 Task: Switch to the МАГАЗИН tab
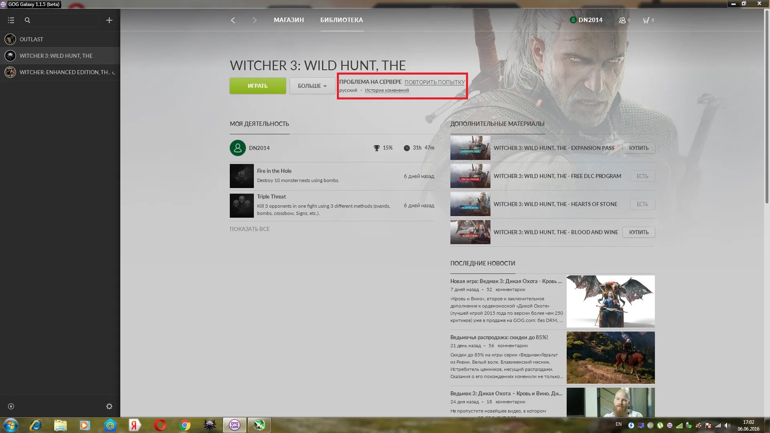289,20
